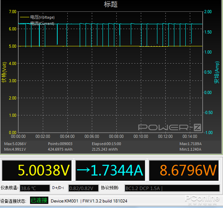Viewport: 223px width, 208px height.
Task: Click the Device:KM001 firmware info text
Action: 89,201
